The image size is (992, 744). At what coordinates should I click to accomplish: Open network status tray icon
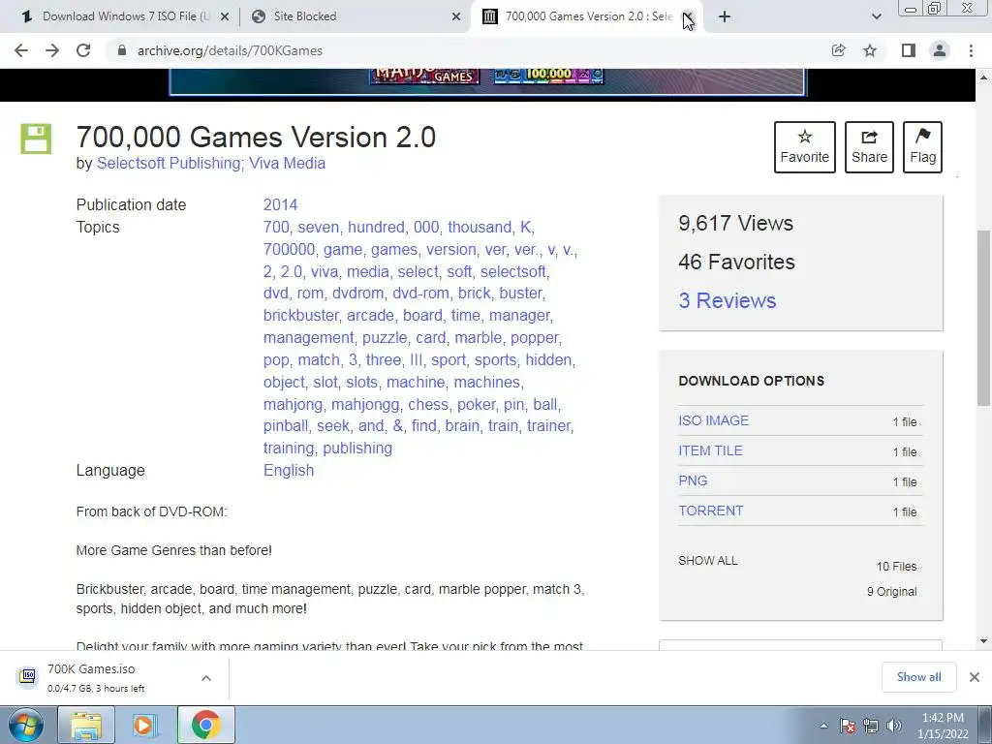pyautogui.click(x=871, y=726)
